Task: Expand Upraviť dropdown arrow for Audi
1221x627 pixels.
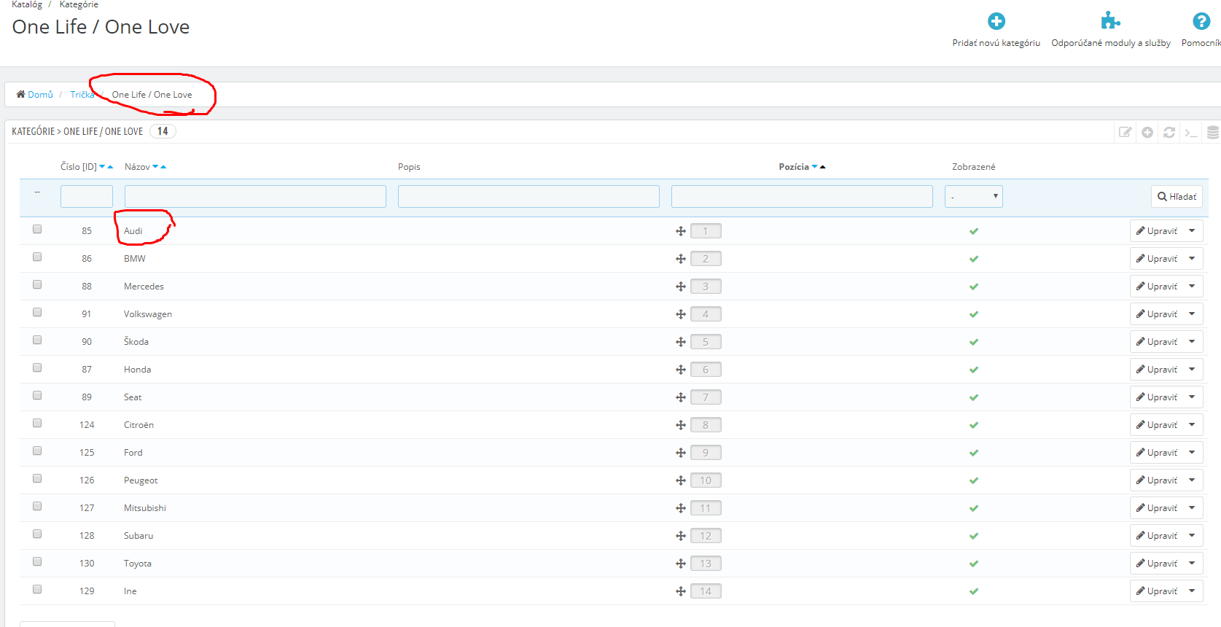Action: click(1192, 231)
